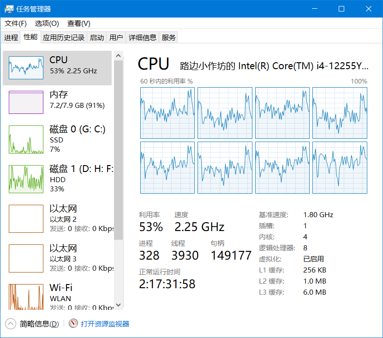Open the 文件(F) menu
Viewport: 383px width, 338px height.
pyautogui.click(x=16, y=24)
